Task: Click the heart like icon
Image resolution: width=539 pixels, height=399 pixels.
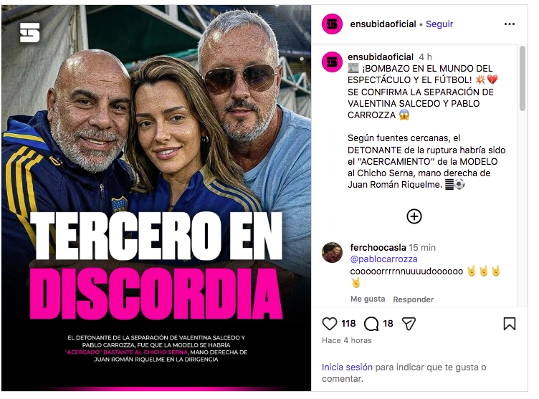Action: (329, 324)
